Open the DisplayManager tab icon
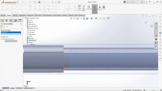162x91 pixels. [x=20, y=21]
